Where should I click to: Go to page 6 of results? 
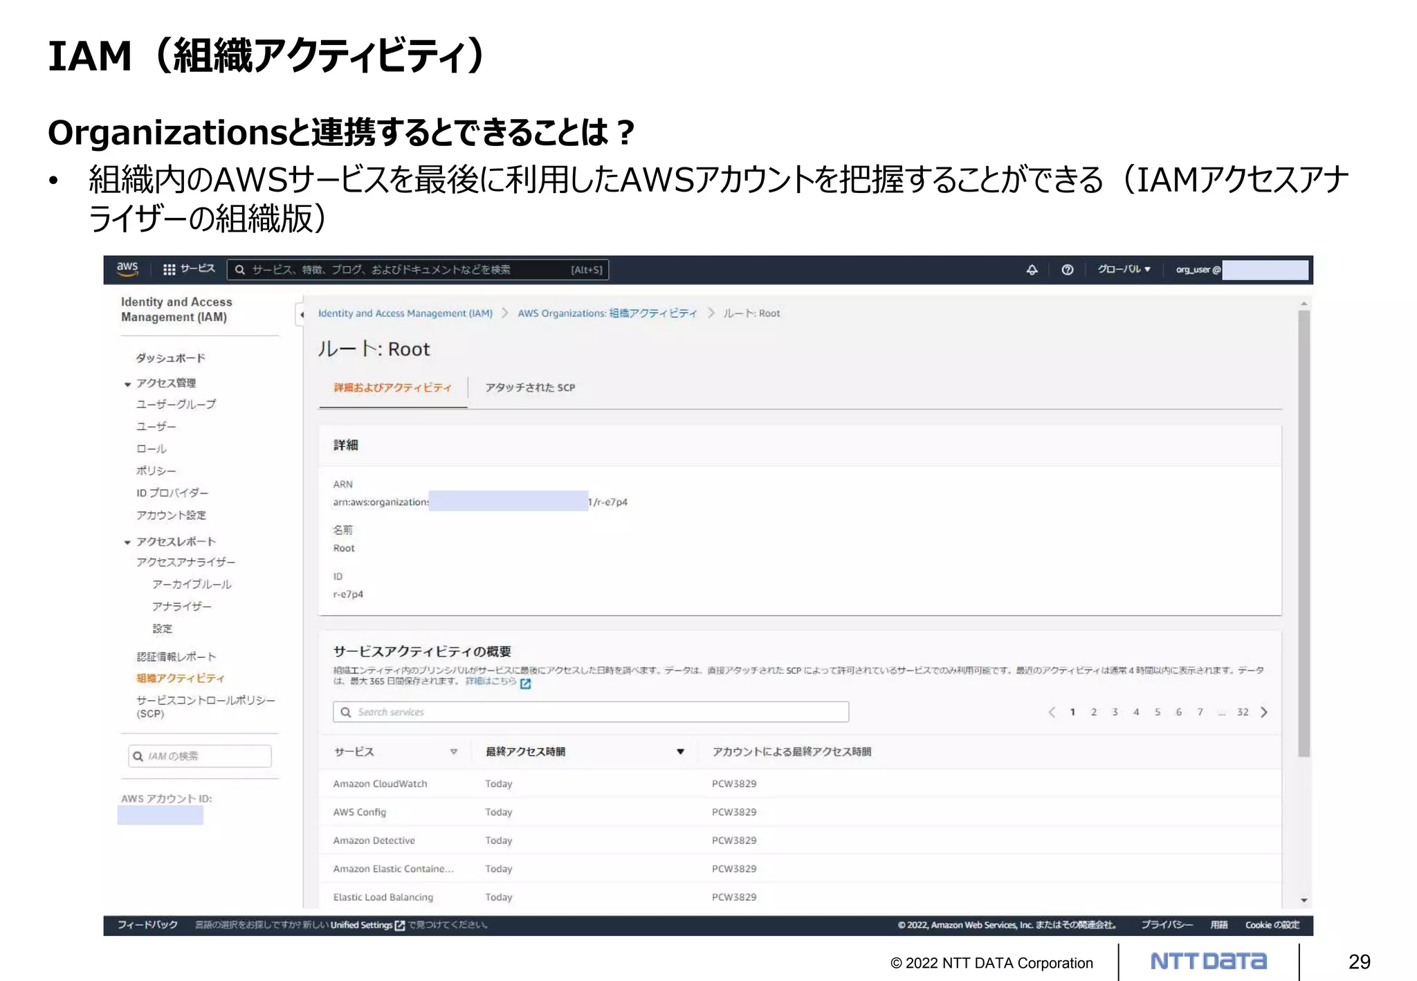tap(1179, 712)
